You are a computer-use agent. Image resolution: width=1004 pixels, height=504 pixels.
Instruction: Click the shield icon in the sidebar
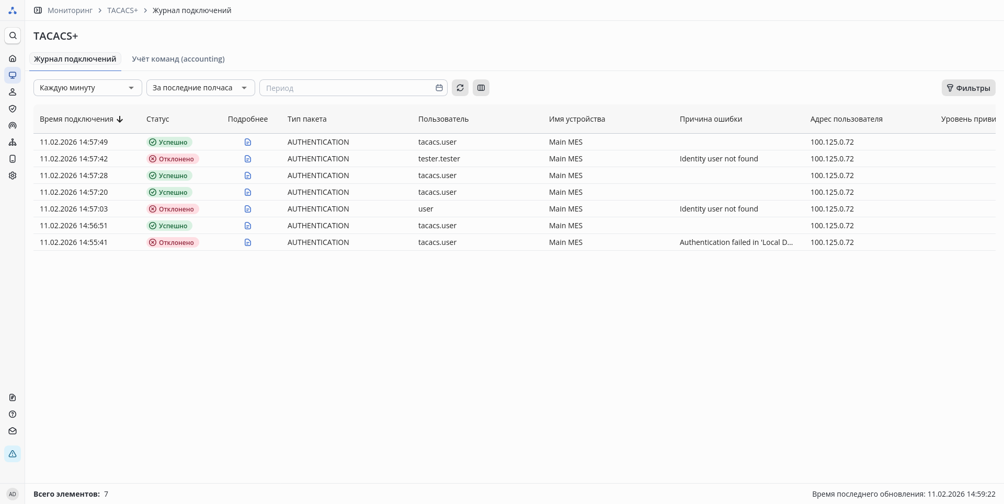click(x=13, y=109)
